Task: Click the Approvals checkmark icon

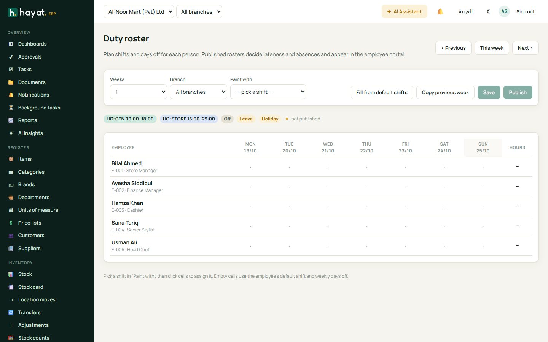Action: pos(11,57)
